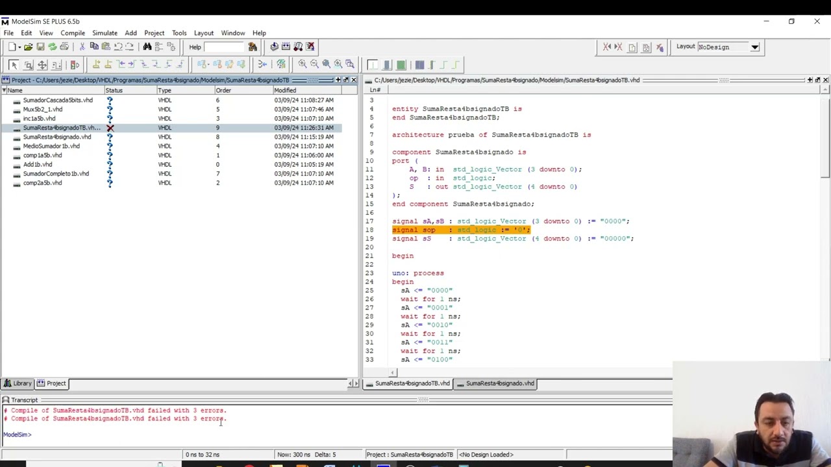The width and height of the screenshot is (831, 467).
Task: Click the Zoom Full magnifier icon
Action: pos(326,64)
